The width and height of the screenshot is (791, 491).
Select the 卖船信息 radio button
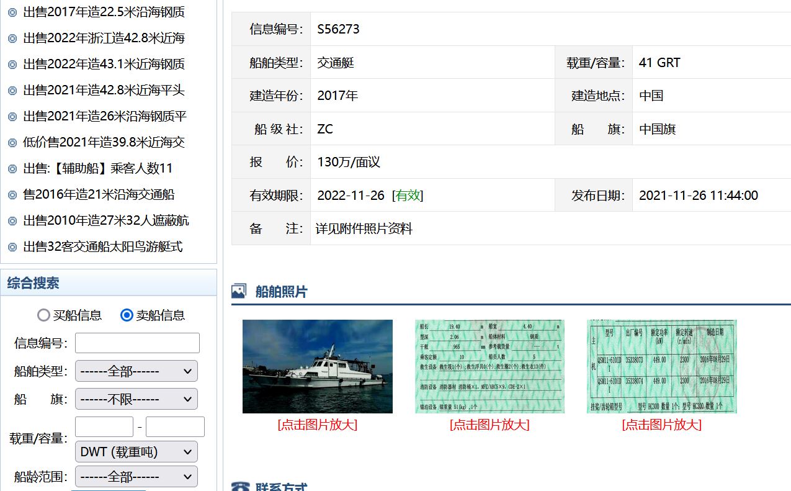[127, 315]
